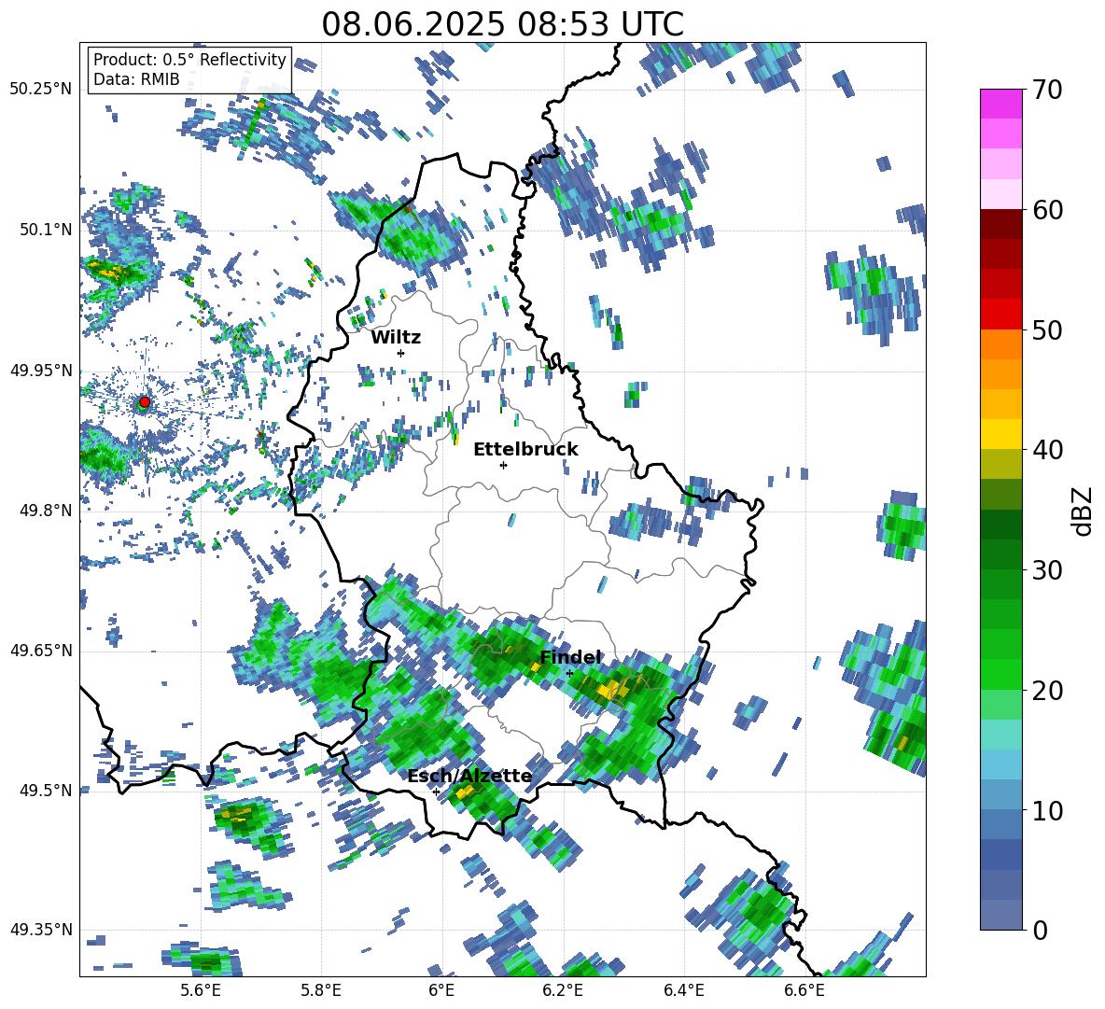Screen dimensions: 1105x1009
Task: Click the title 08.06.2025 08:53 UTC
Action: [x=502, y=24]
